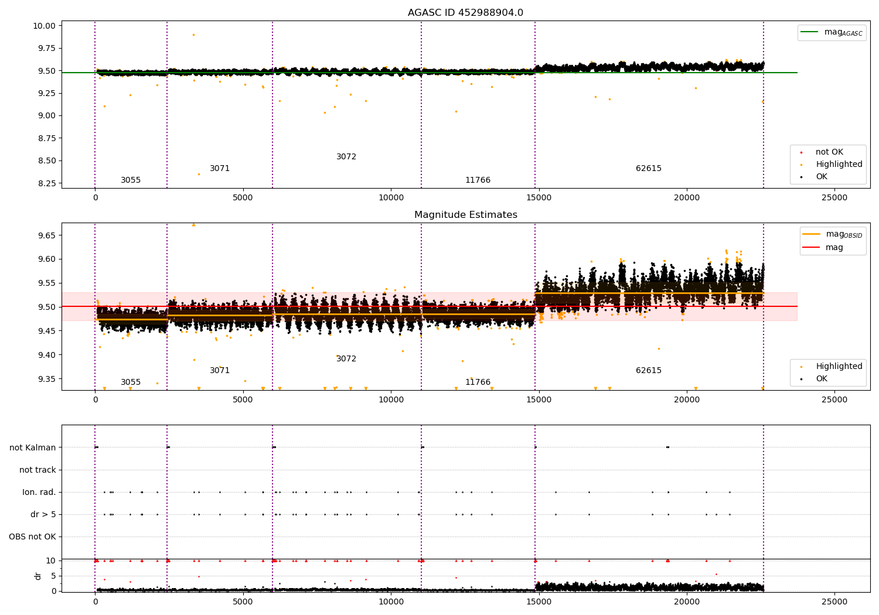Viewport: 879px width, 615px height.
Task: Click the 15000 x-tick under Magnitude Estimates
Action: pos(539,399)
